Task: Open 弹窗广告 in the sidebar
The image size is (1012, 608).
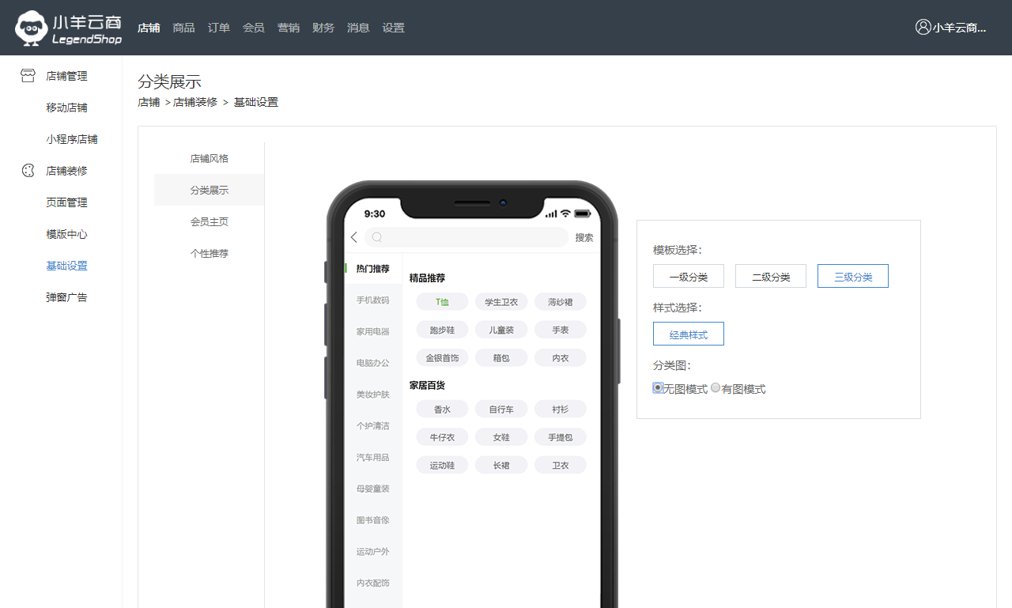Action: (66, 297)
